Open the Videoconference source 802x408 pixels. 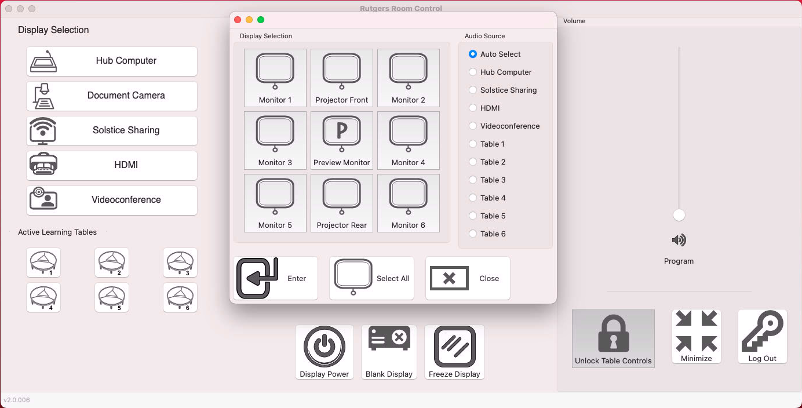pyautogui.click(x=111, y=200)
